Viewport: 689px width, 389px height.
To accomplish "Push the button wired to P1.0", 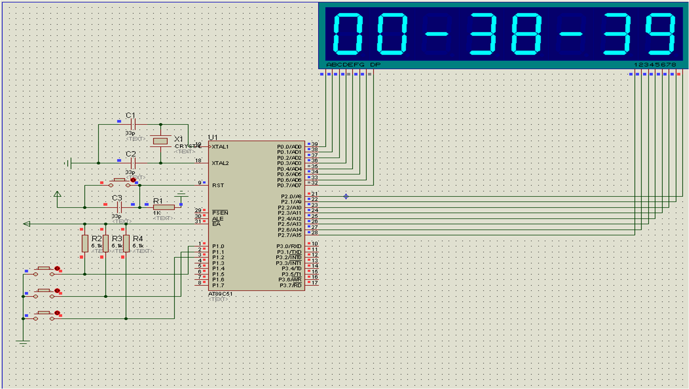I will [43, 271].
